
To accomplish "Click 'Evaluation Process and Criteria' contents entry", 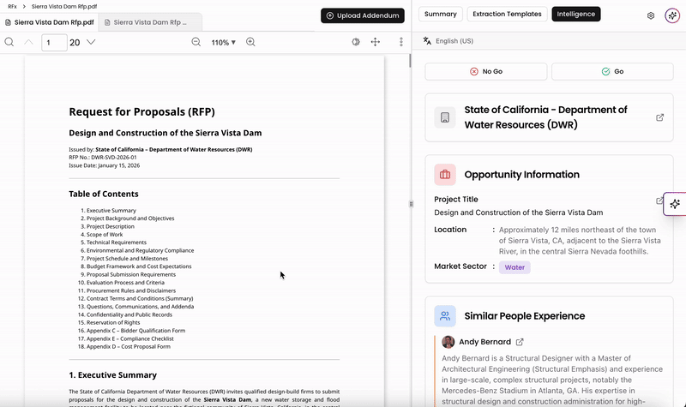I will (x=125, y=283).
